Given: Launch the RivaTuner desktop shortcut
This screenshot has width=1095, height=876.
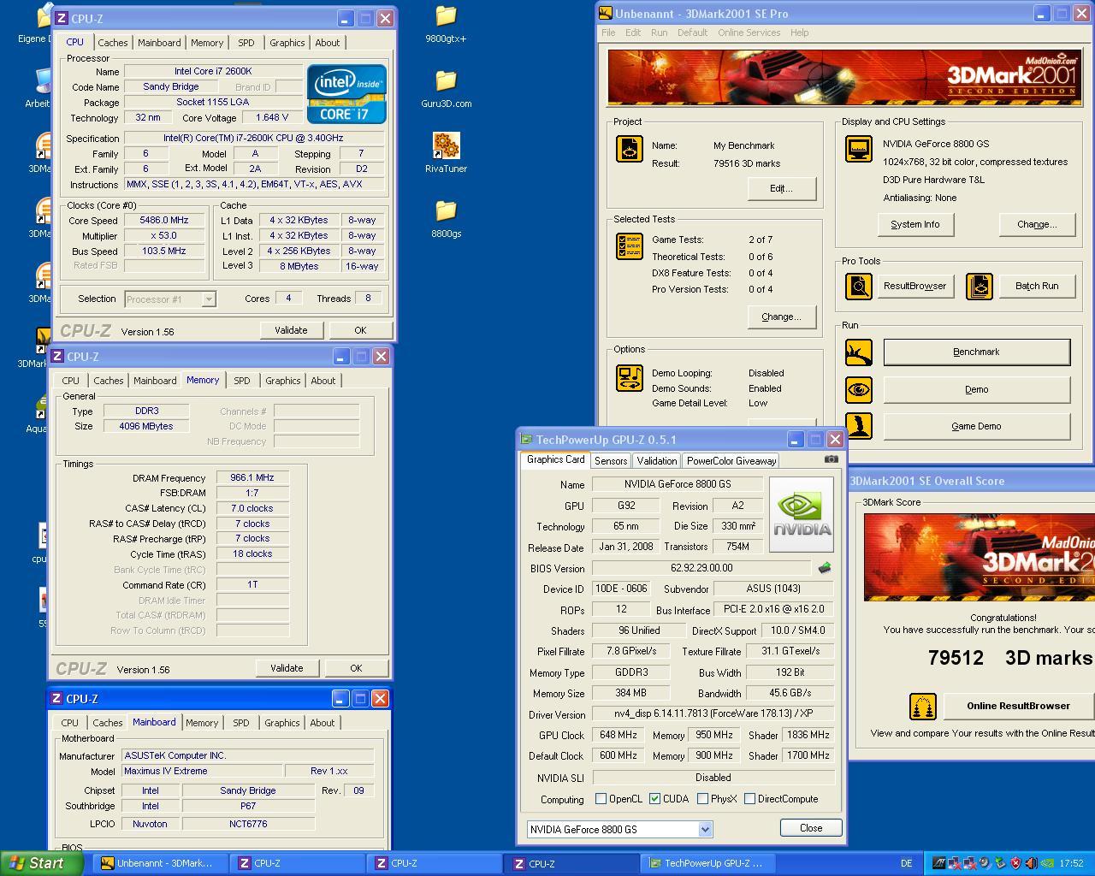Looking at the screenshot, I should tap(446, 153).
